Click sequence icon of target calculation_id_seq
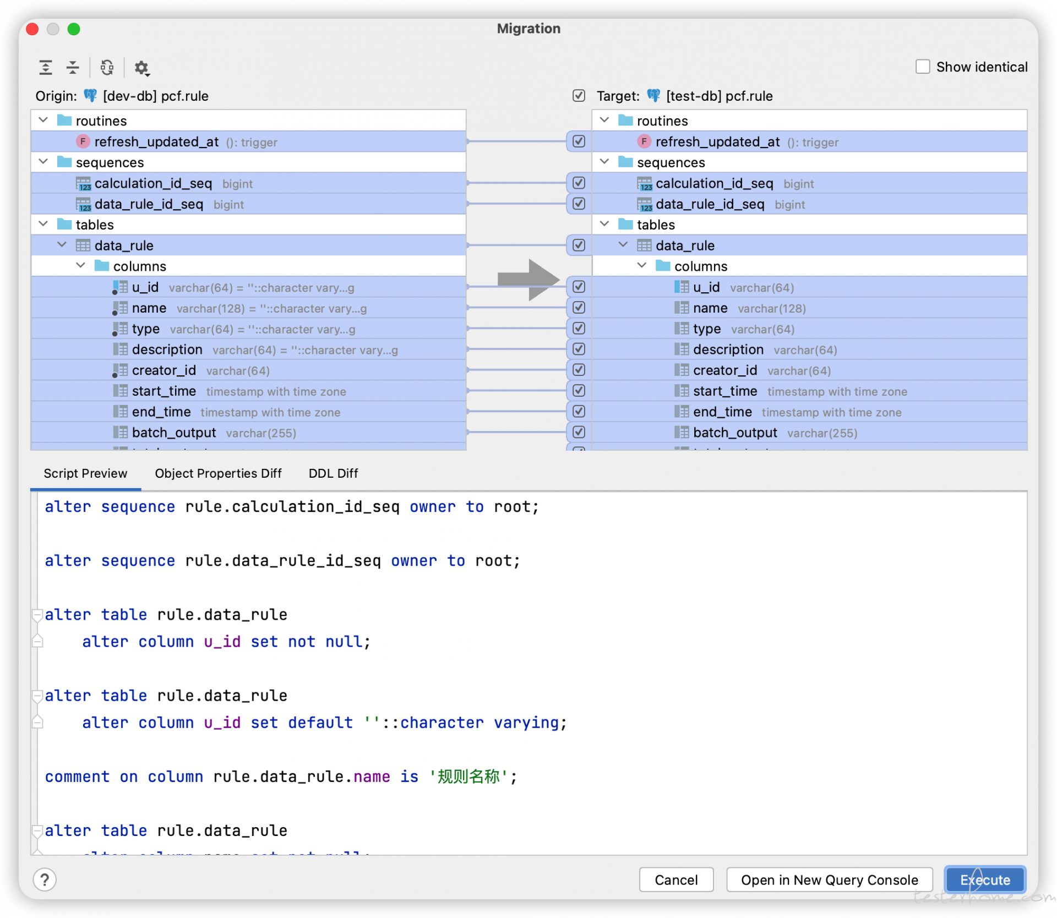 pos(644,183)
